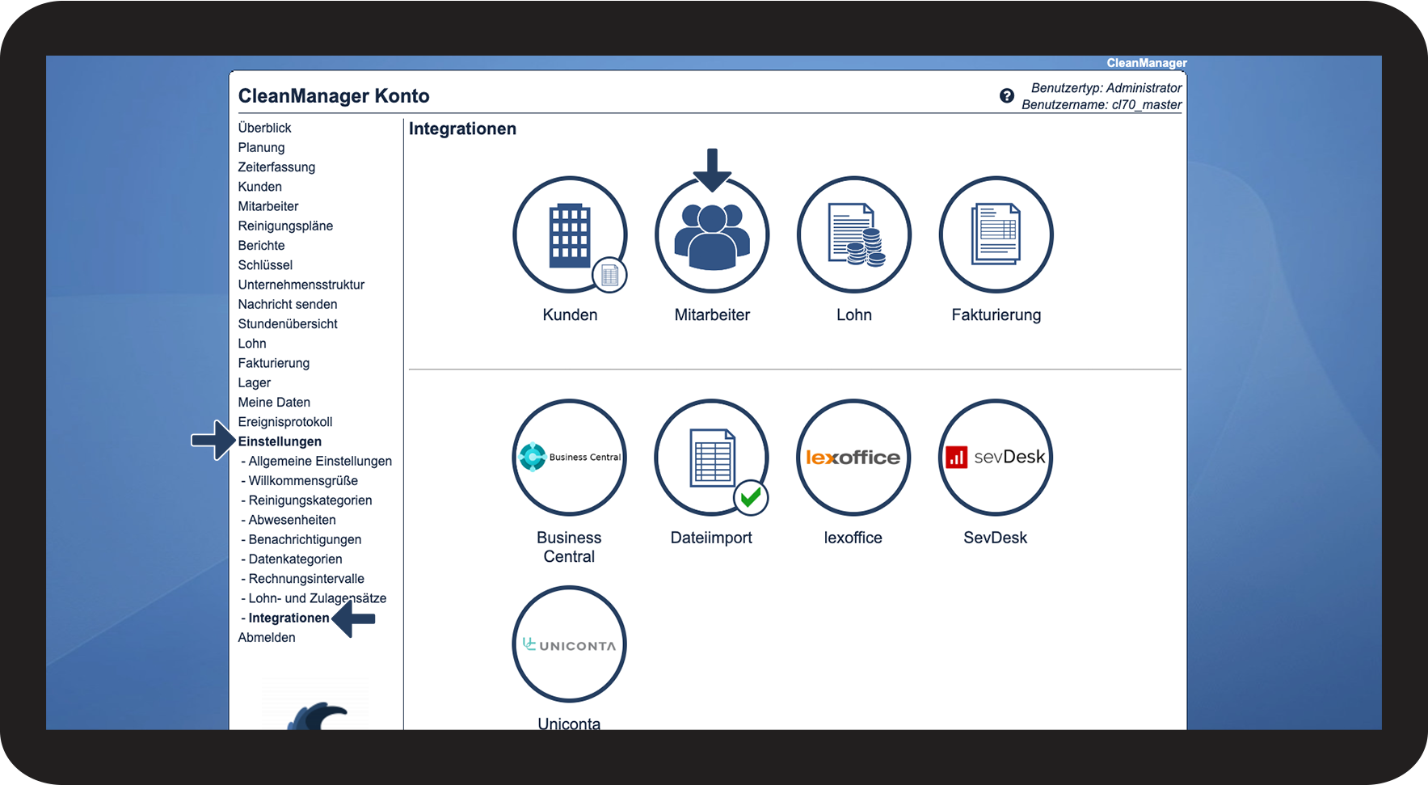The height and width of the screenshot is (785, 1428).
Task: Go to Überblick in the sidebar
Action: [264, 128]
